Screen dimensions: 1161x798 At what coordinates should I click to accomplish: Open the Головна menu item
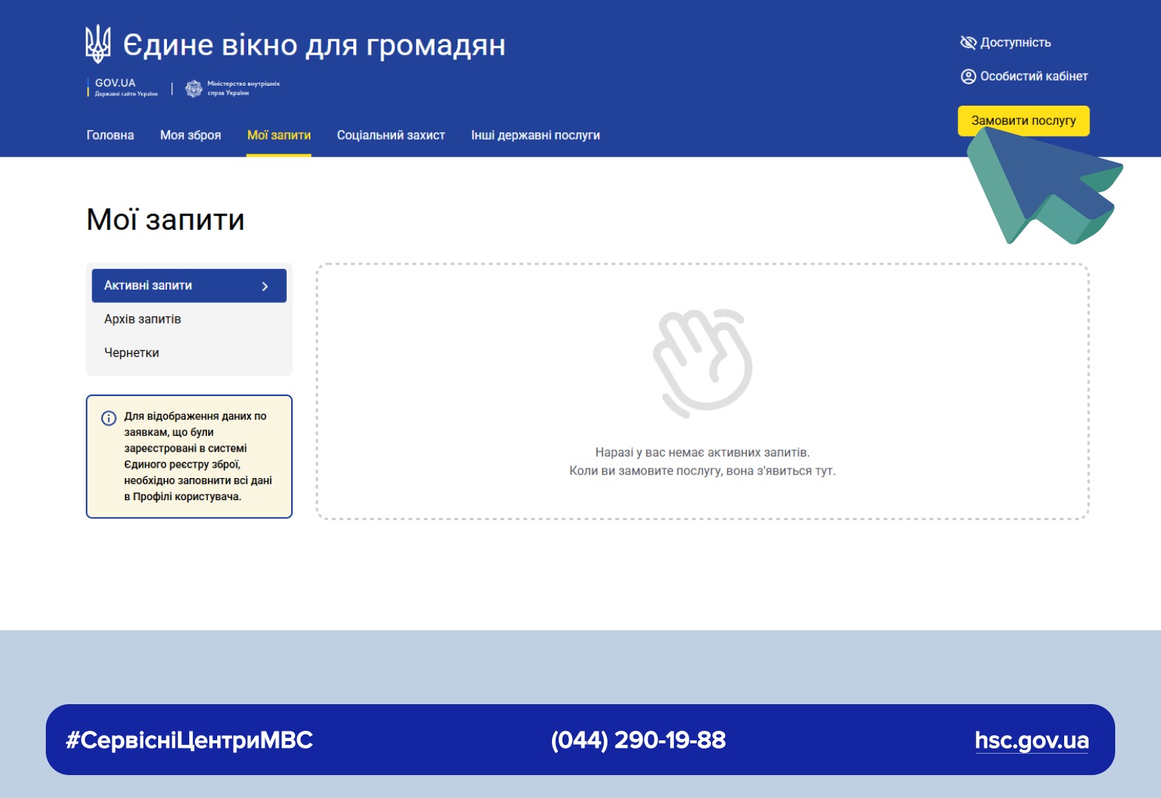coord(110,135)
